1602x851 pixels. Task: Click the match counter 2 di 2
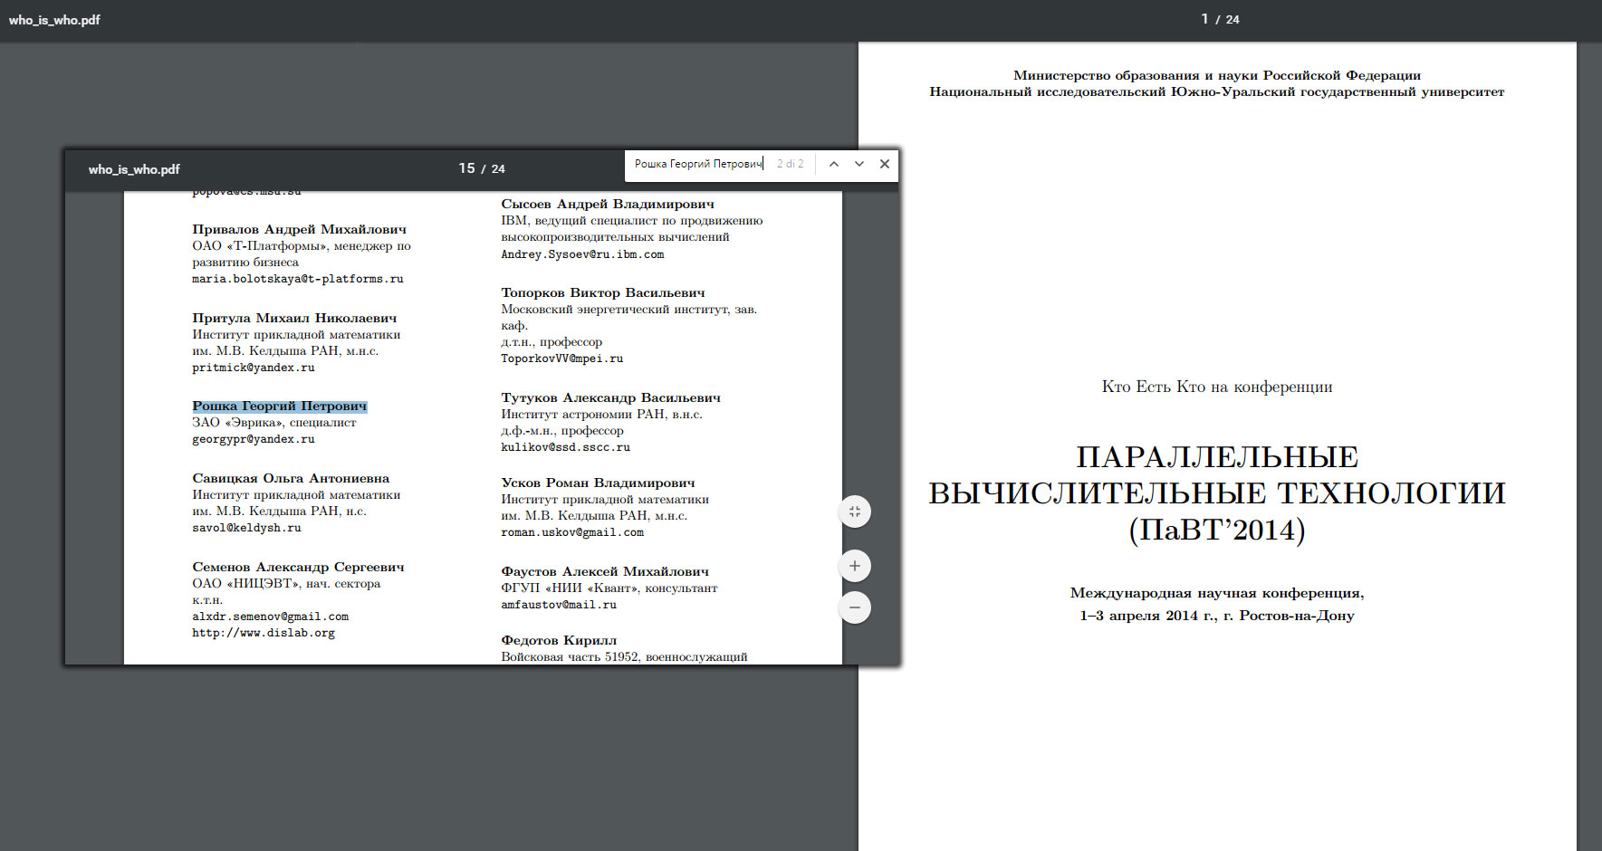click(x=790, y=164)
